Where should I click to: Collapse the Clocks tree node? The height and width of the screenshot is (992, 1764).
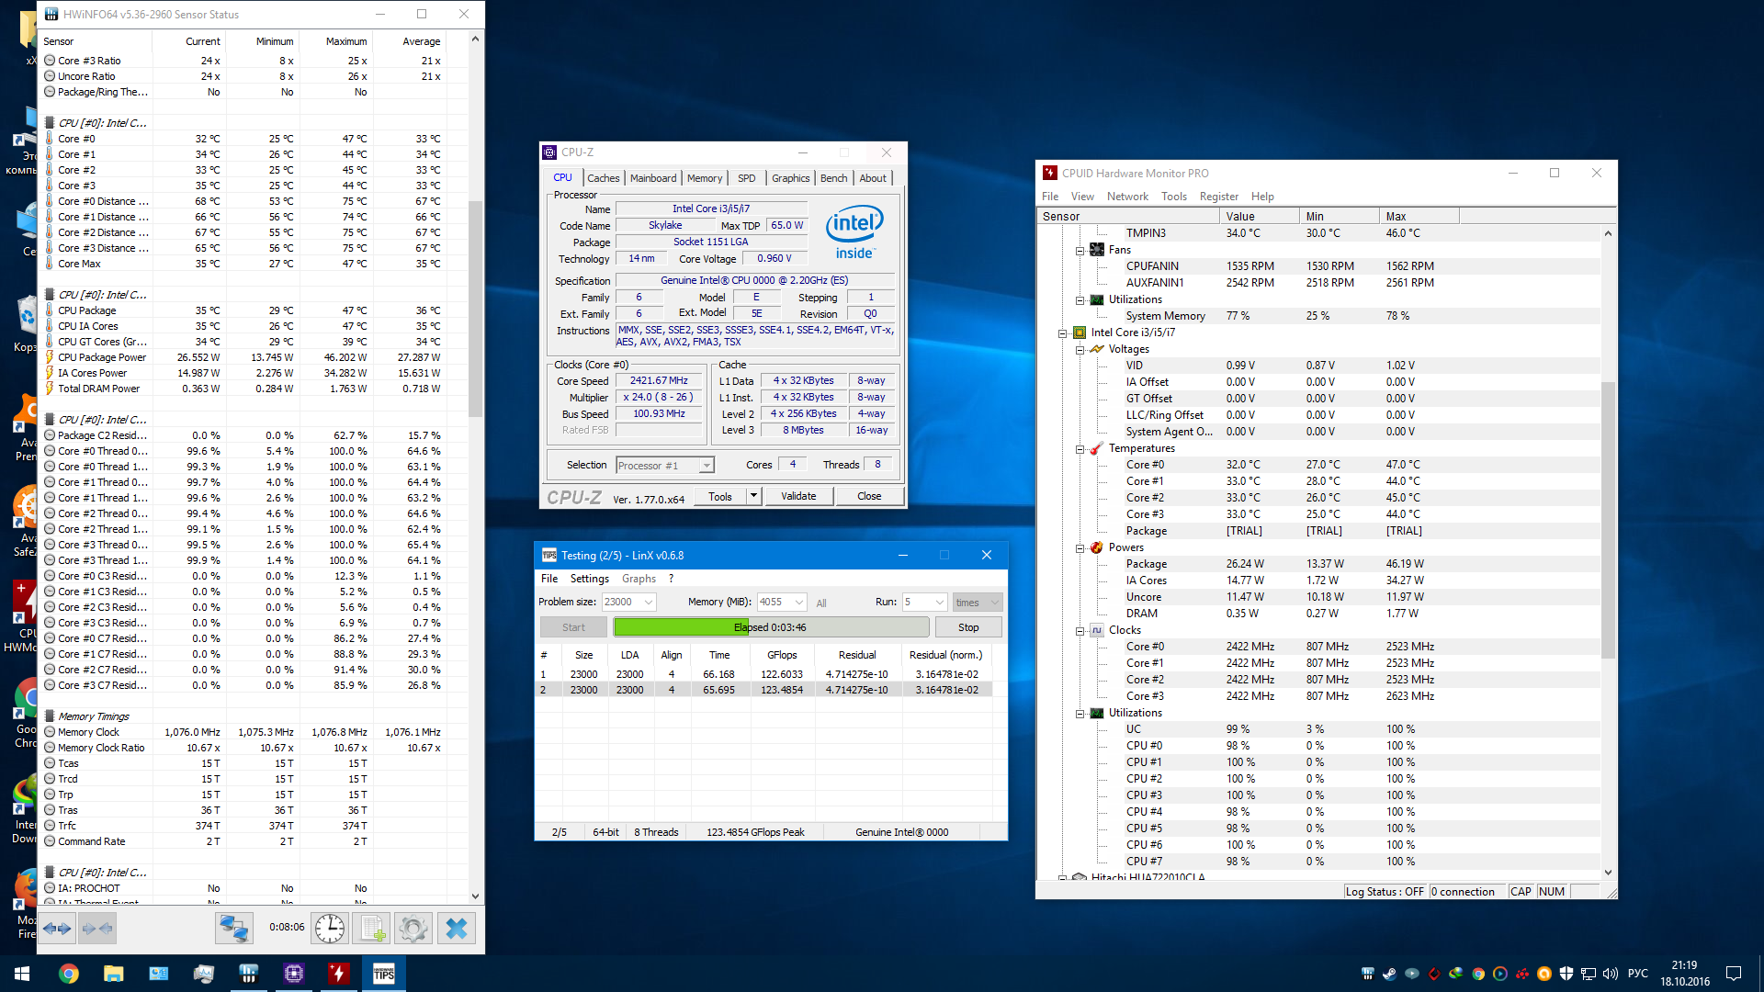point(1080,631)
